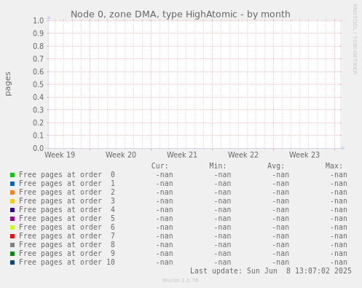Click the Avg value for order 5
This screenshot has width=362, height=288.
click(x=280, y=219)
